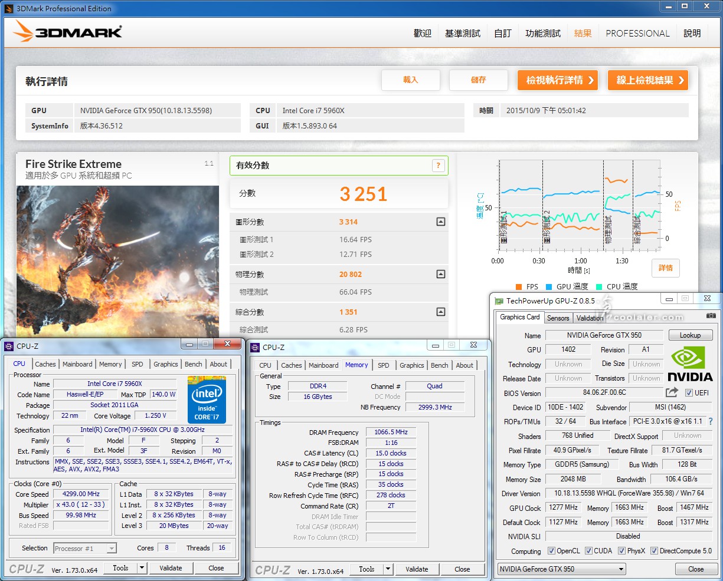723x581 pixels.
Task: Click the 詳情 button under the chart
Action: pos(666,268)
